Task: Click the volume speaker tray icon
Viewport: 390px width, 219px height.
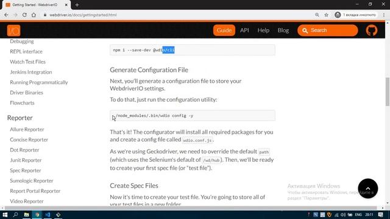Action: point(343,215)
